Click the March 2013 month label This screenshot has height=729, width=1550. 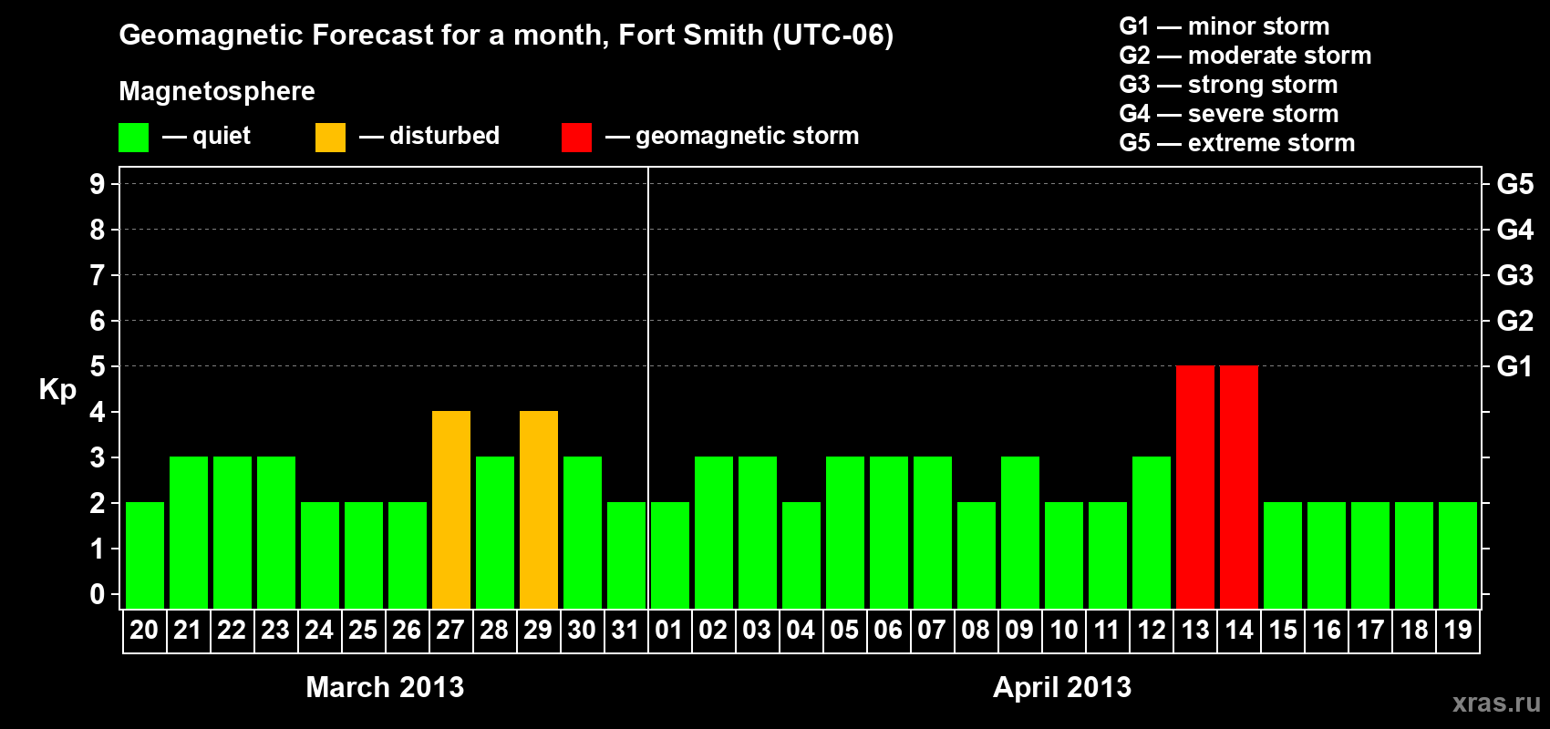click(x=385, y=687)
